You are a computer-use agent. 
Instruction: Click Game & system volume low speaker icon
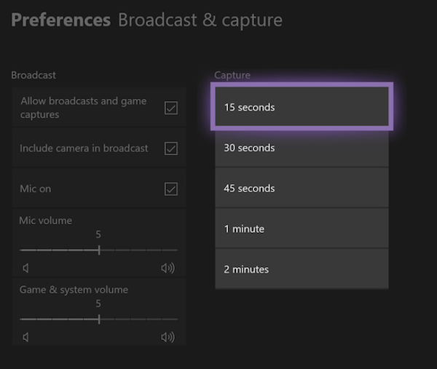tap(25, 337)
